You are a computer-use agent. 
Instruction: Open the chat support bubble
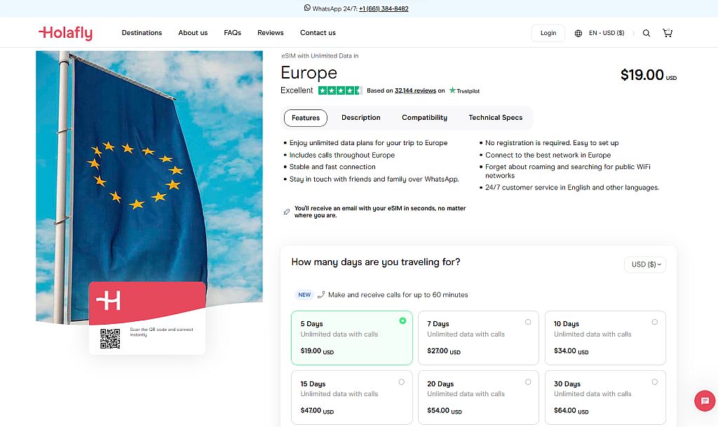(x=705, y=400)
